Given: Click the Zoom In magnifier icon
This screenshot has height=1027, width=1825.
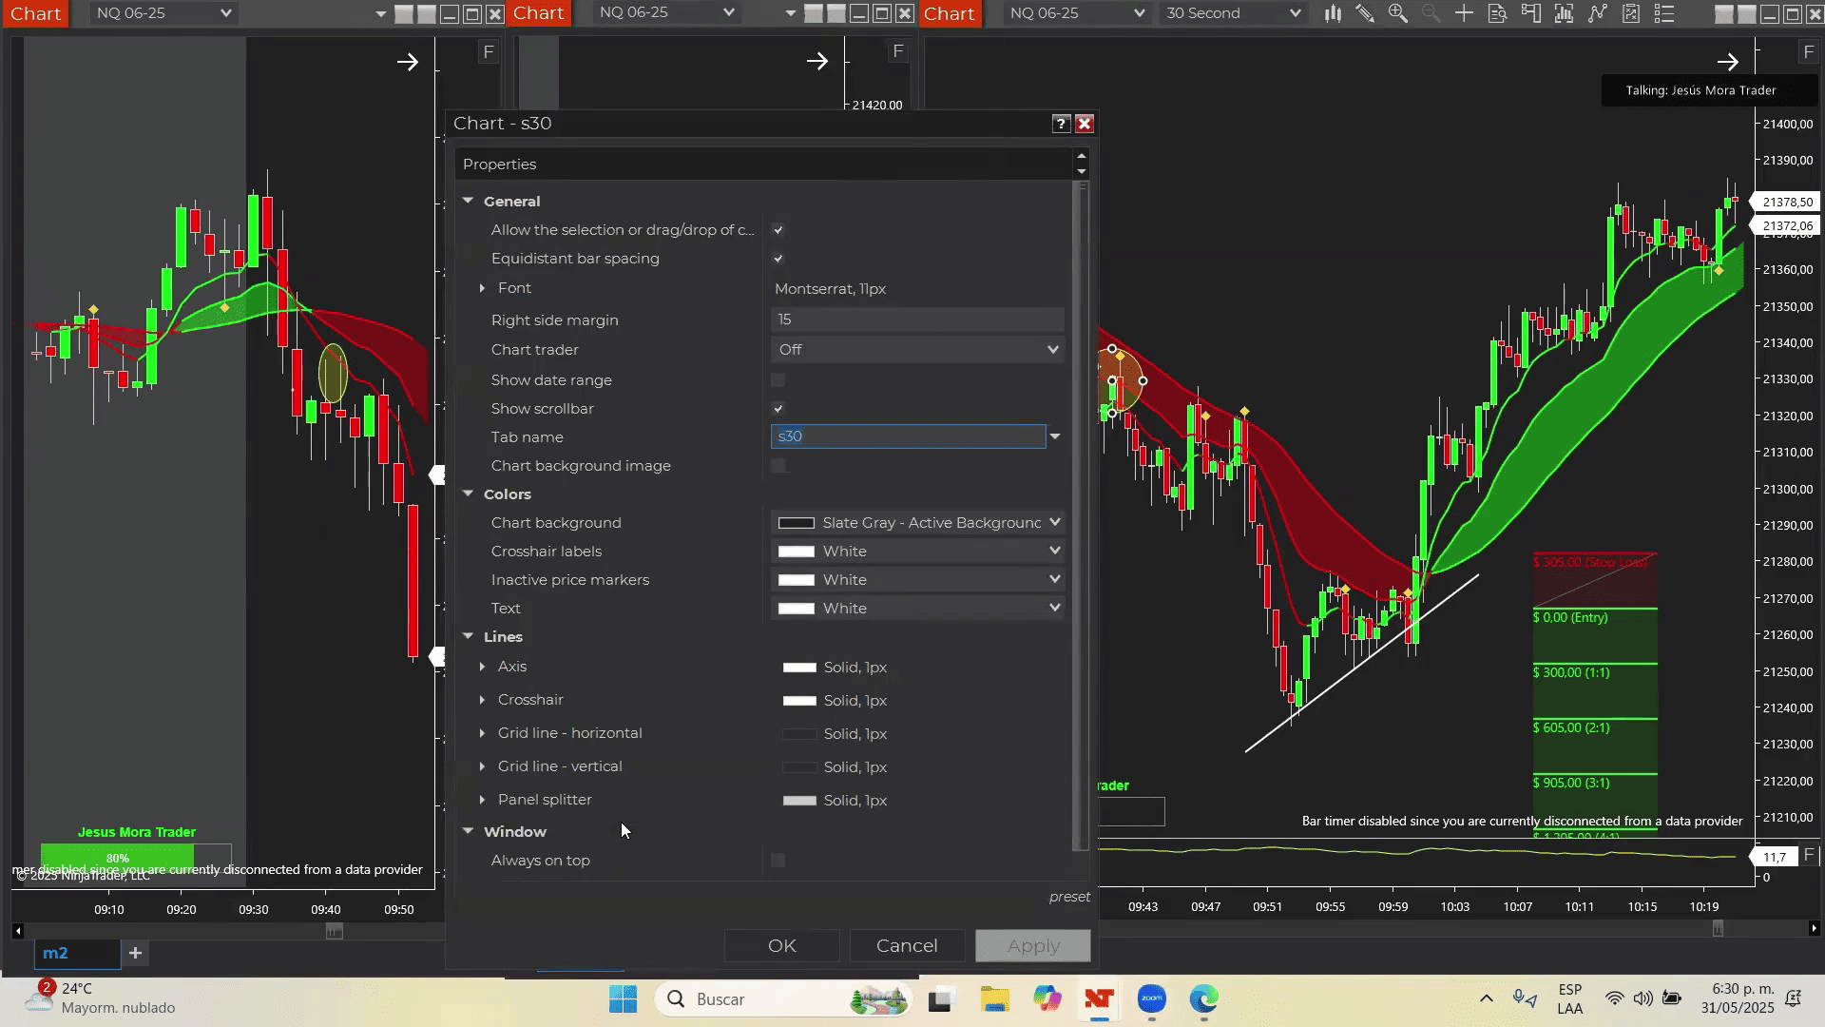Looking at the screenshot, I should [1397, 13].
